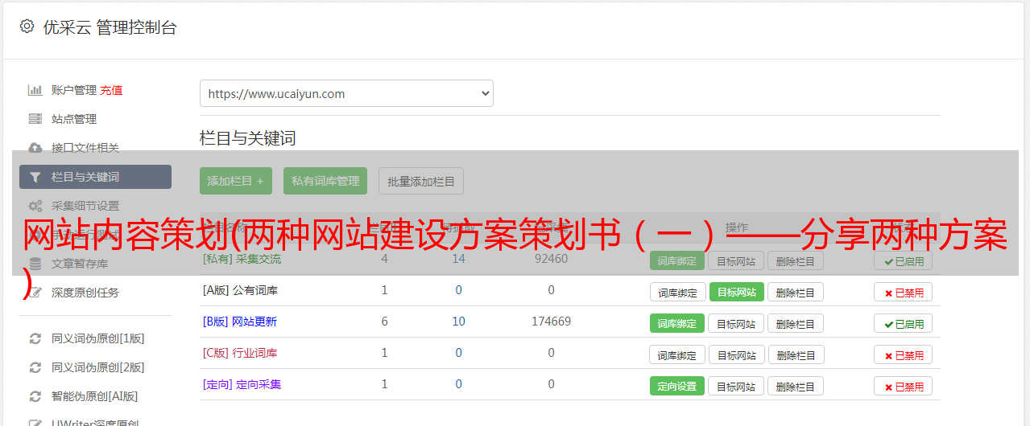Screen dimensions: 1030x426
Task: Click the 批量添加栏目 button
Action: click(420, 181)
